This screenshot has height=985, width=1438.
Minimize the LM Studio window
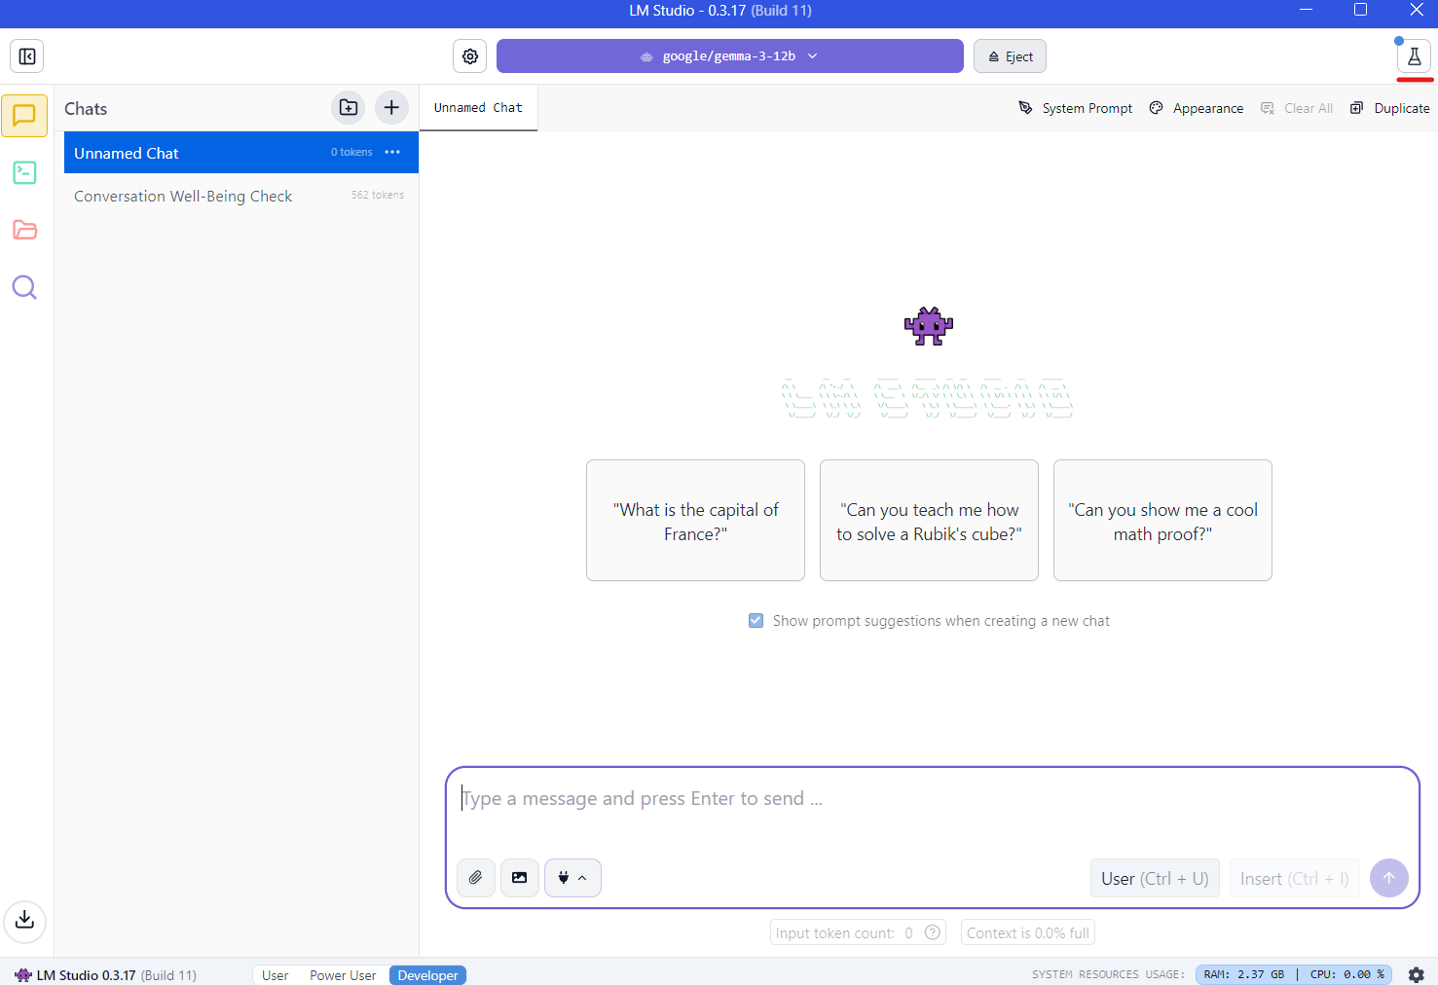pos(1306,11)
